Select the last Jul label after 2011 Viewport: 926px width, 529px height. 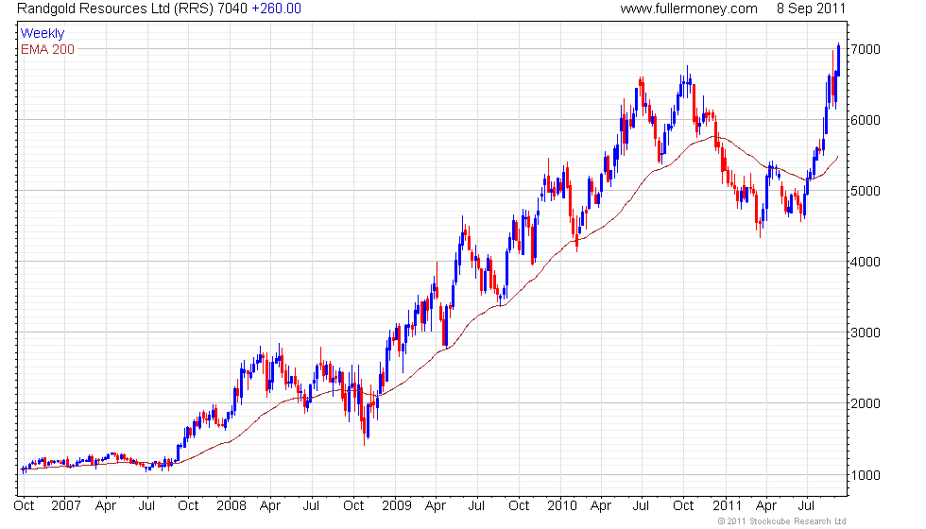tap(807, 506)
